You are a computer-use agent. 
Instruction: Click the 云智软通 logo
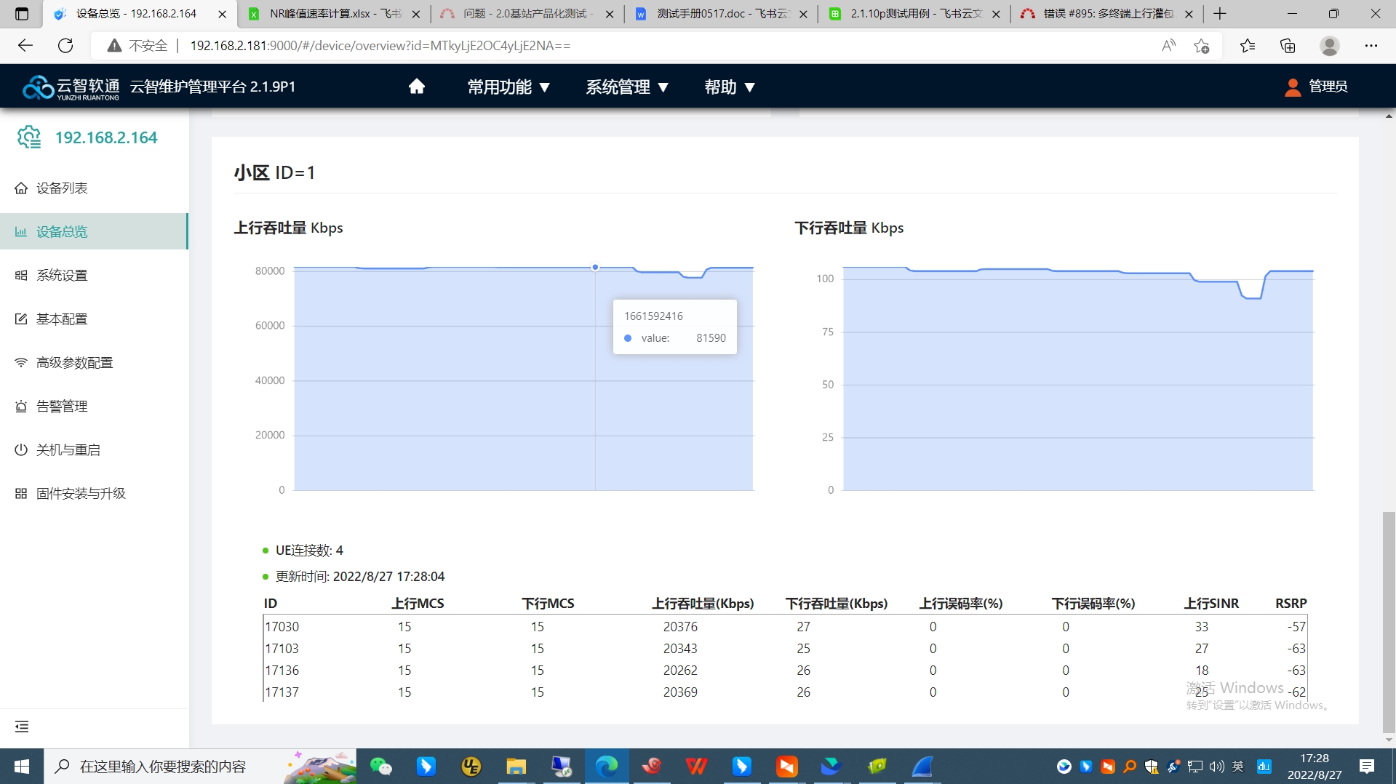tap(71, 87)
